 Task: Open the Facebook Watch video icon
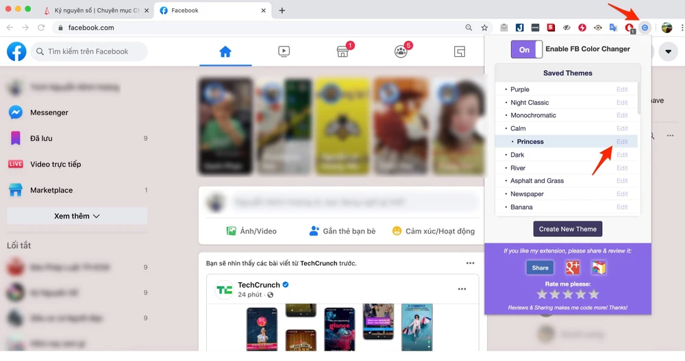tap(284, 51)
